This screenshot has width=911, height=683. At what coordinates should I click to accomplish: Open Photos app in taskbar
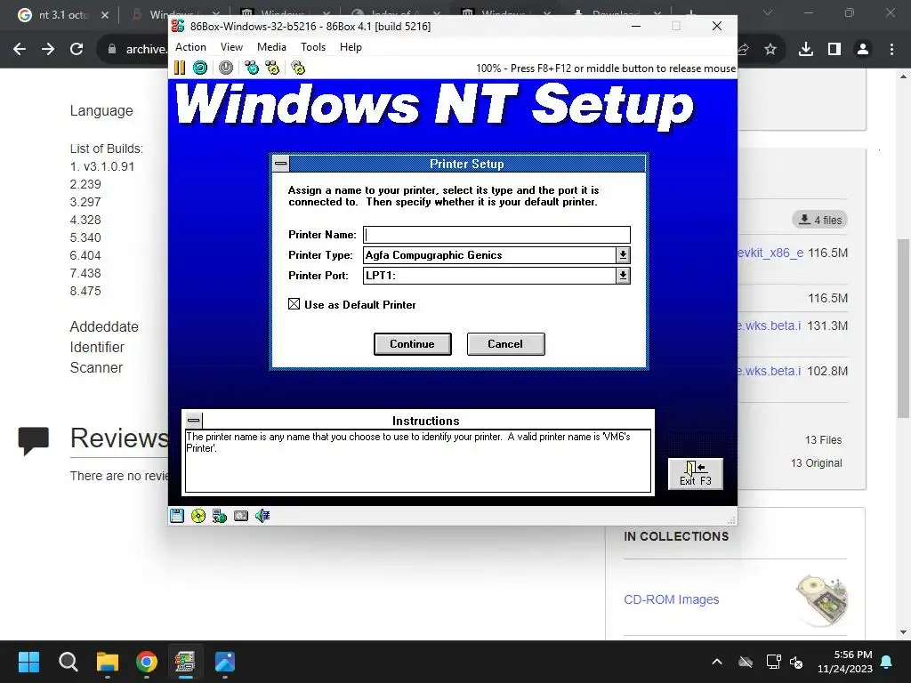point(225,662)
